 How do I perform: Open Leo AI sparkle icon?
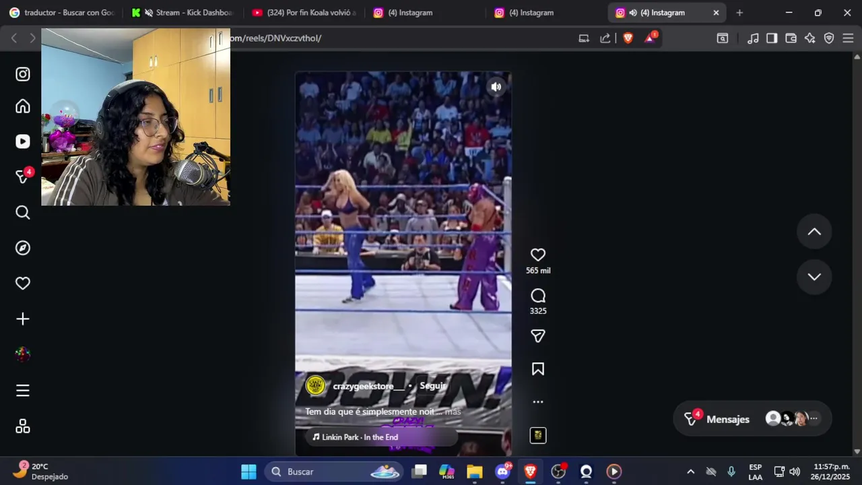click(x=810, y=38)
